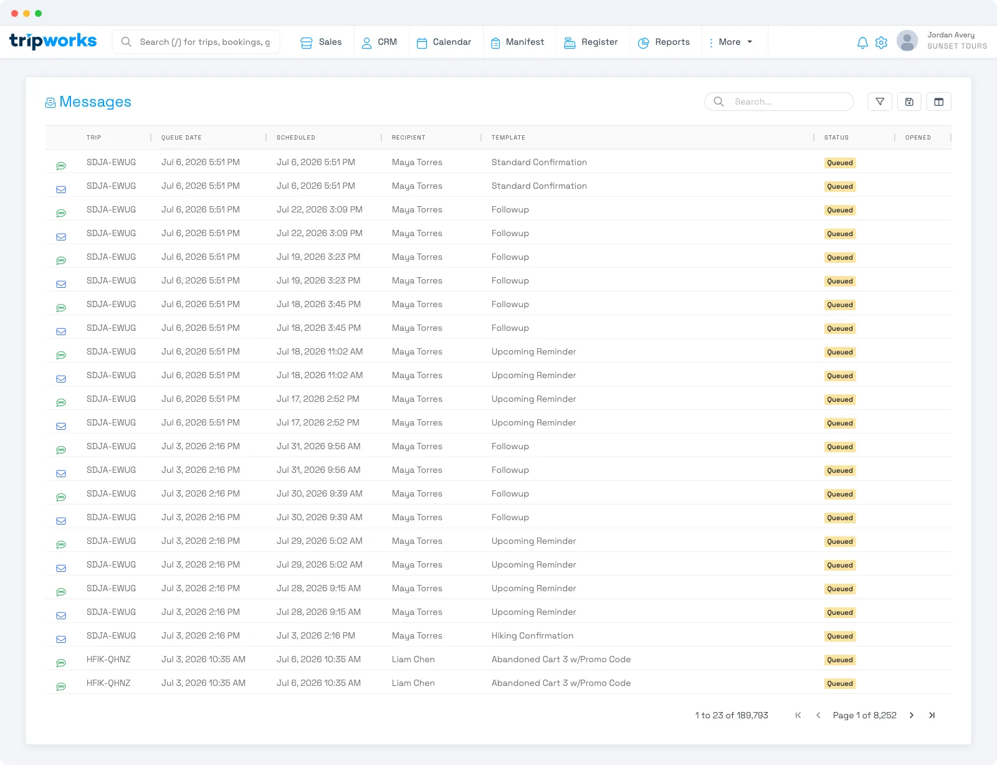997x765 pixels.
Task: Click Liam Chen in the second-to-last row
Action: [413, 659]
